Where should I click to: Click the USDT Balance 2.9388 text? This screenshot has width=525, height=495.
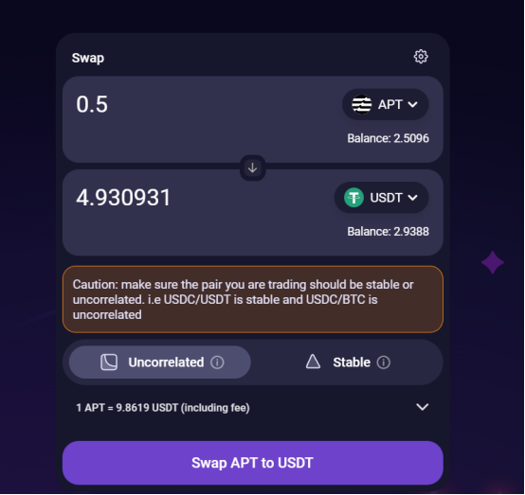pyautogui.click(x=388, y=232)
